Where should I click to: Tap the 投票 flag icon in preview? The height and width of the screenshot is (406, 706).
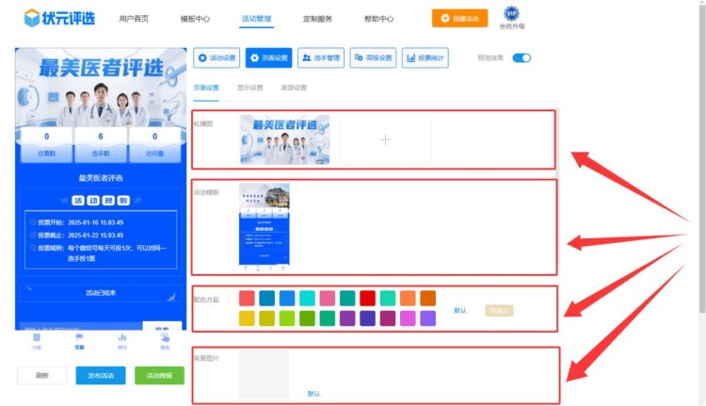pos(79,340)
